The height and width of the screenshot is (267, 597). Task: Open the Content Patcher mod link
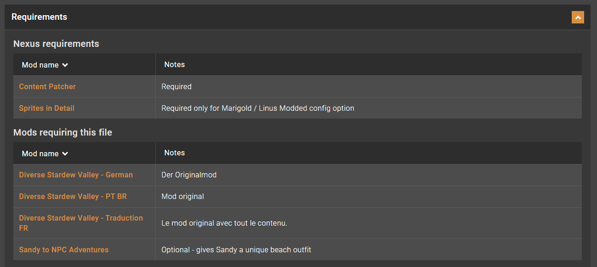(x=47, y=86)
